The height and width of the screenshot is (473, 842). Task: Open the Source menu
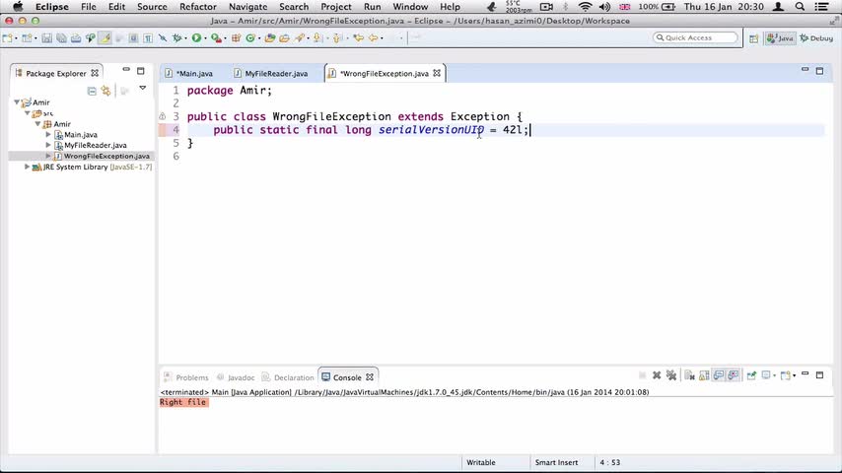[152, 7]
